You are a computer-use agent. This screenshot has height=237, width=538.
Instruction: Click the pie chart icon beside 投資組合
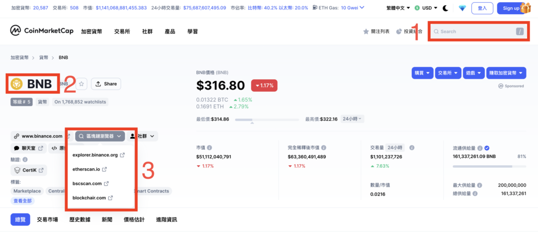[x=399, y=31]
